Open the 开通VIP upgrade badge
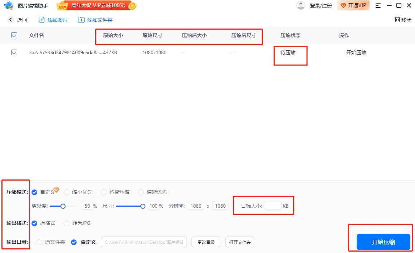The height and width of the screenshot is (253, 415). point(353,5)
